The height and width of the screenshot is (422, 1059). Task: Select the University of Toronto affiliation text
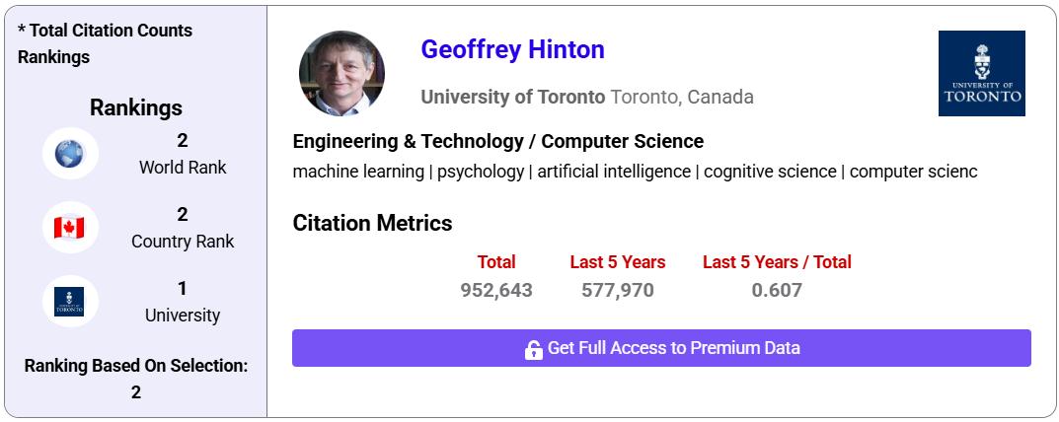click(x=512, y=97)
